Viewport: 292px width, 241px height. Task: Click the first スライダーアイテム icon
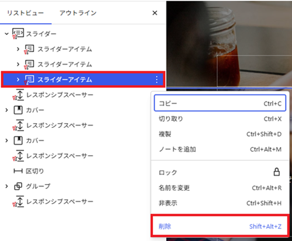[x=29, y=49]
